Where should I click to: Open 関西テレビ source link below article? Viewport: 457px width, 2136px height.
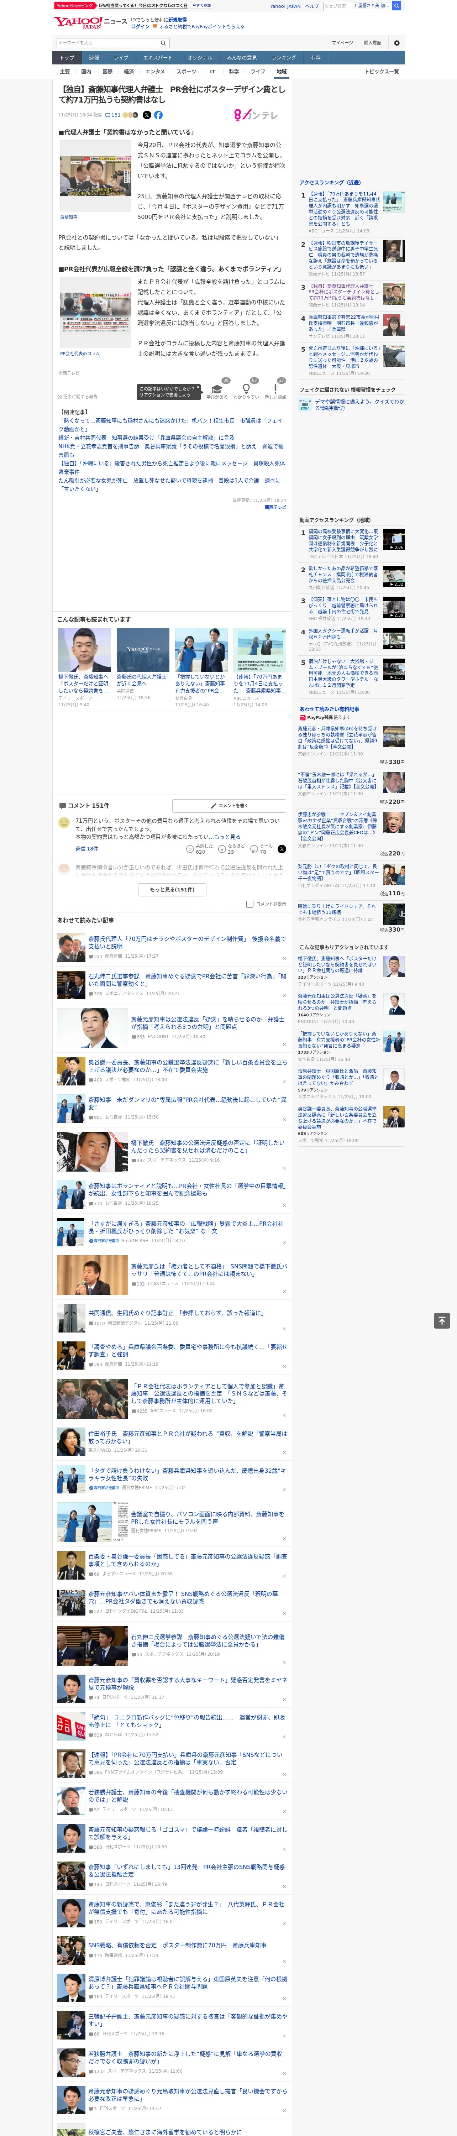click(275, 507)
